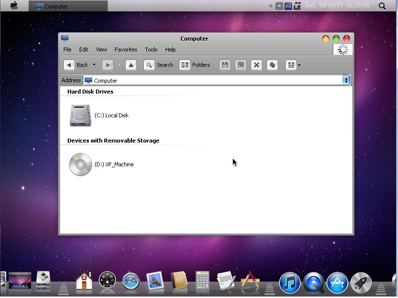This screenshot has height=298, width=398.
Task: Click the floppy disk save icon
Action: 225,65
